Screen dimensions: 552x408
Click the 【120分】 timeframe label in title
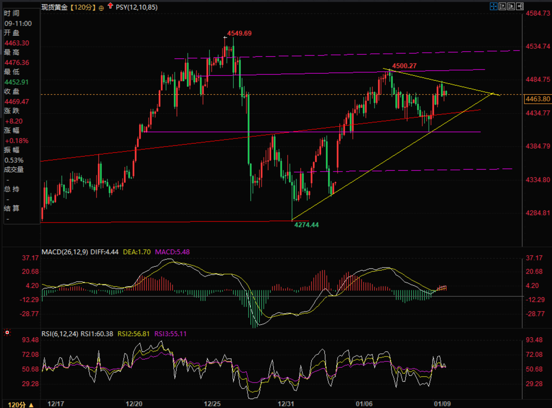click(83, 7)
